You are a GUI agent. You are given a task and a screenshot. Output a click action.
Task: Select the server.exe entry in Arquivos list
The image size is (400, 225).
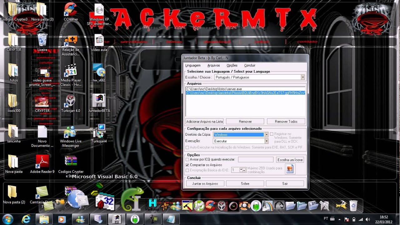pyautogui.click(x=245, y=89)
